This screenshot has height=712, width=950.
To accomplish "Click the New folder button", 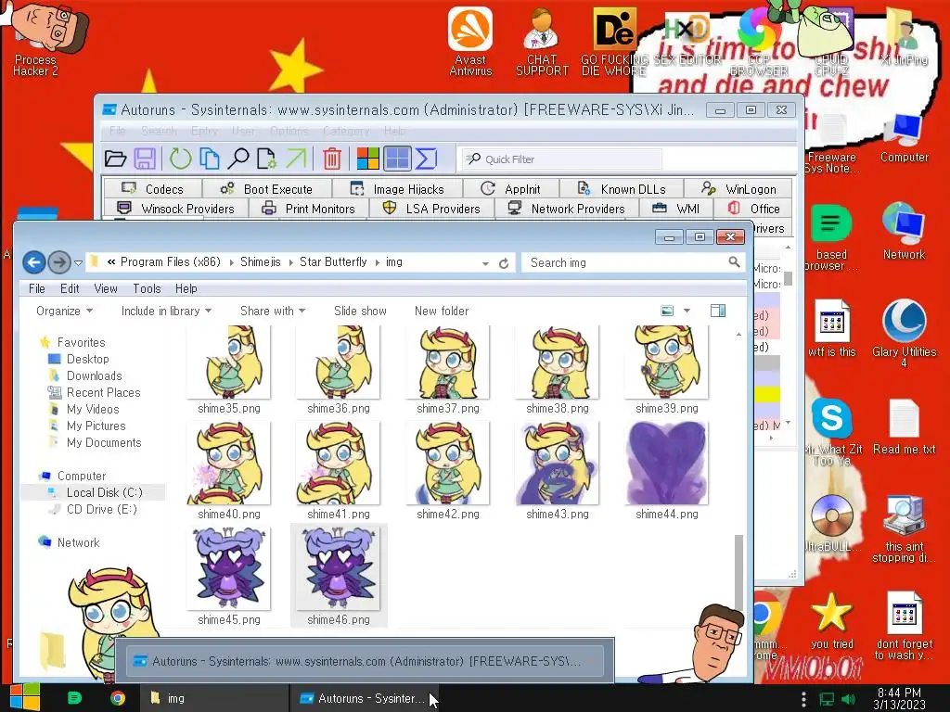I will pos(441,311).
